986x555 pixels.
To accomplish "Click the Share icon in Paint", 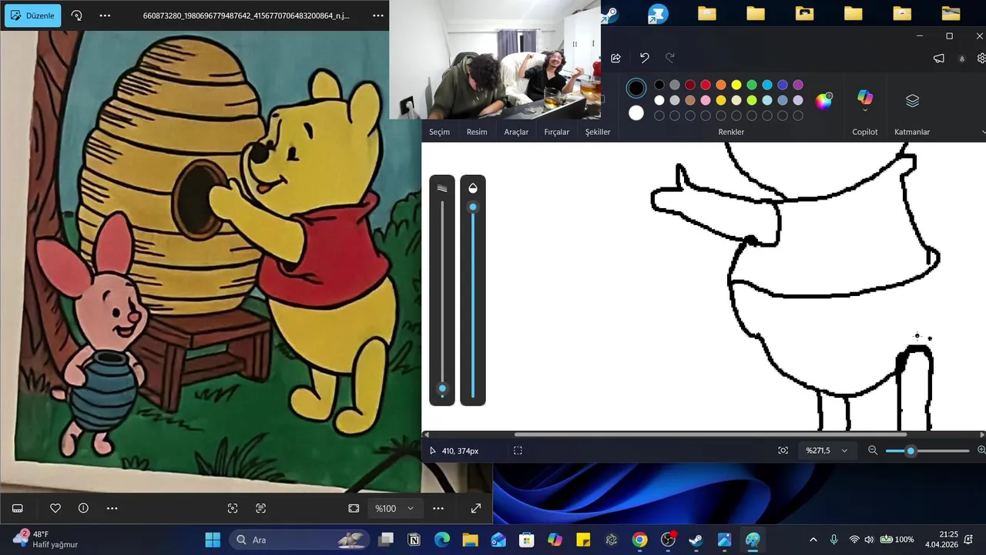I will click(x=615, y=58).
